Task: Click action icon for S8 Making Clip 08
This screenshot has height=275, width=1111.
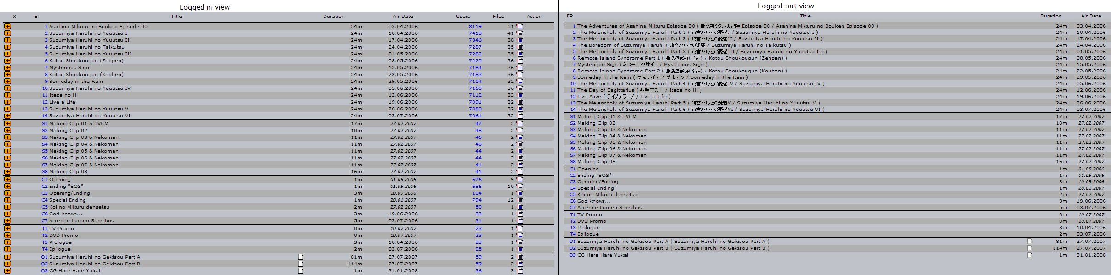Action: pyautogui.click(x=520, y=172)
